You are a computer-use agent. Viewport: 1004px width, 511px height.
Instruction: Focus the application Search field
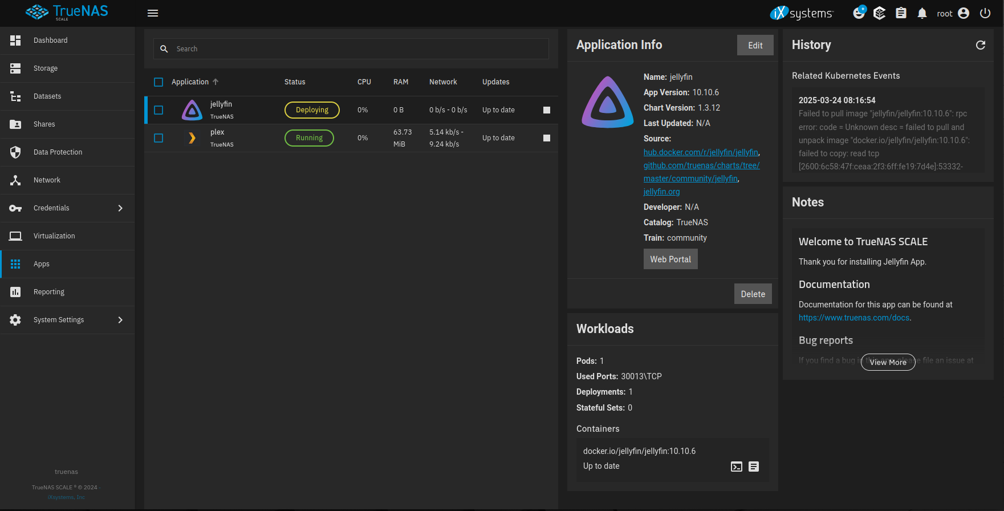click(351, 49)
